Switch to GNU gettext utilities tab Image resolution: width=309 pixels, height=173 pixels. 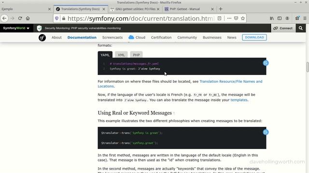tap(135, 9)
